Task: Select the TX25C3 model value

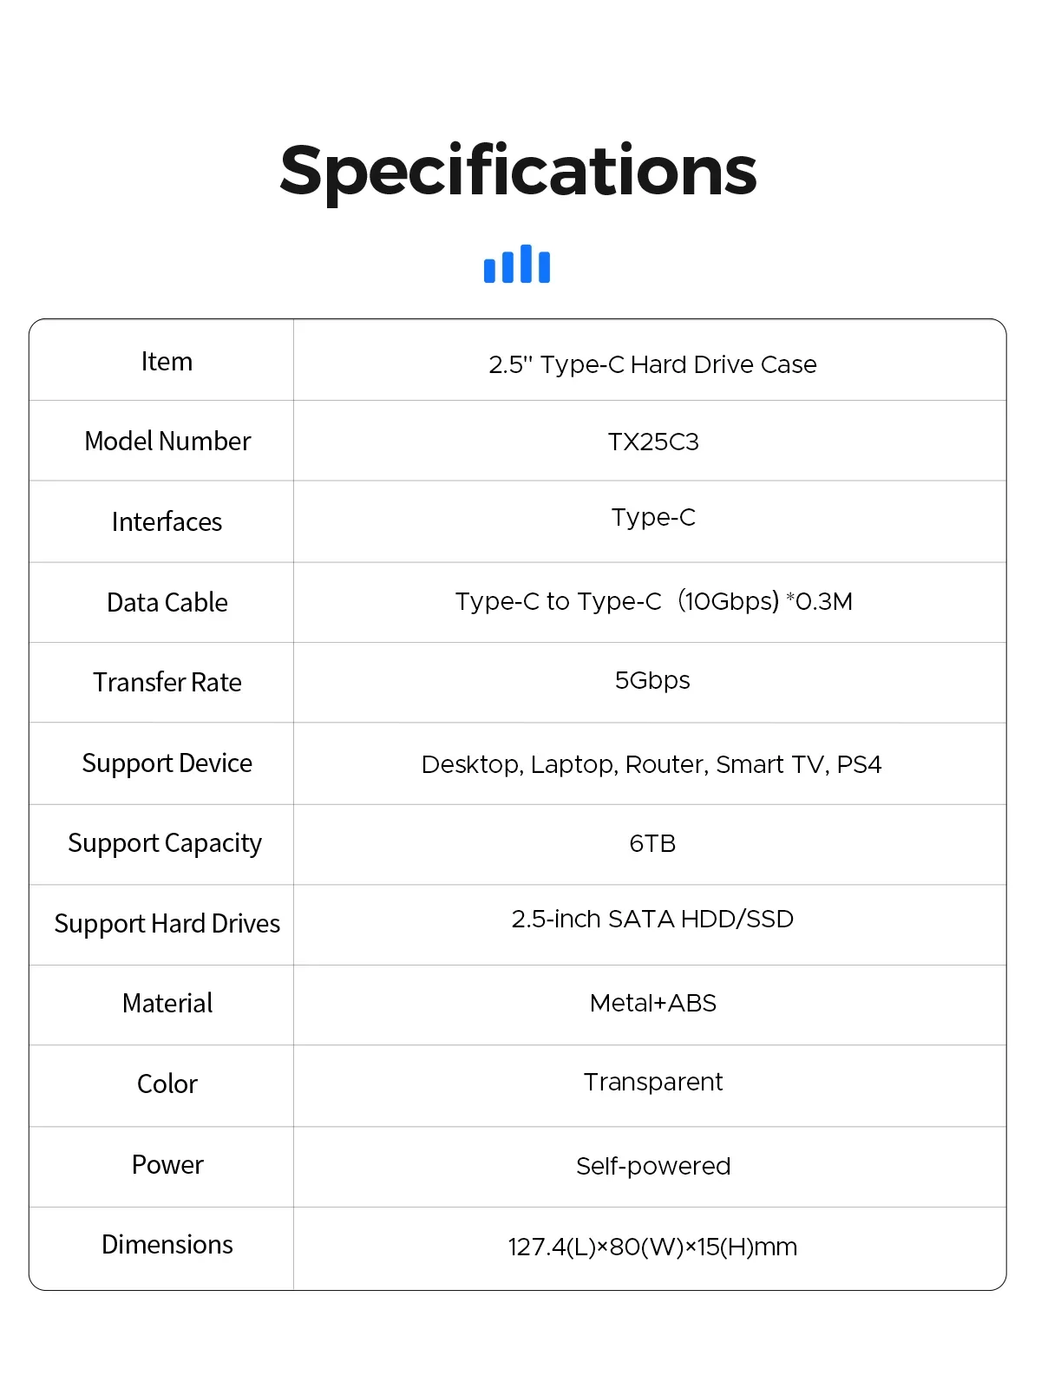Action: pyautogui.click(x=652, y=442)
